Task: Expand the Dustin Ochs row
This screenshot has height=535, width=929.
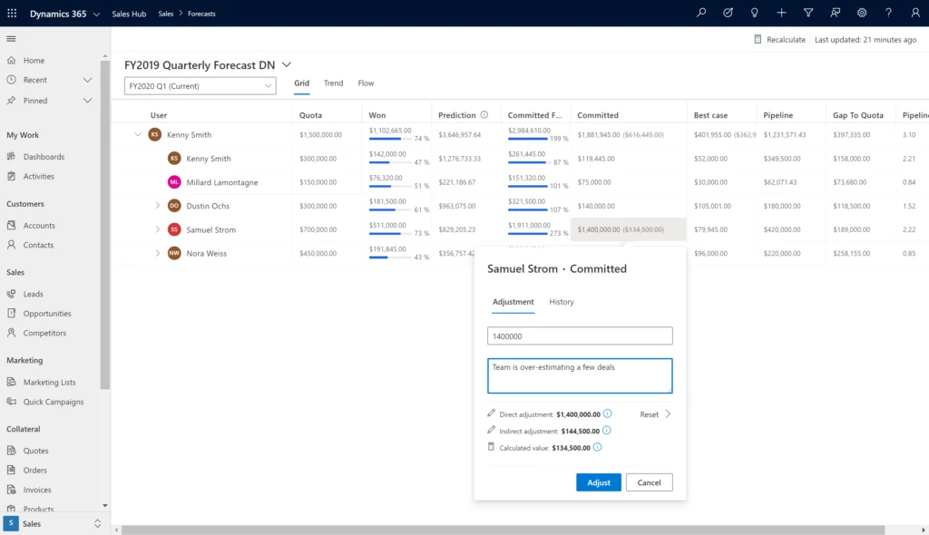Action: click(158, 206)
